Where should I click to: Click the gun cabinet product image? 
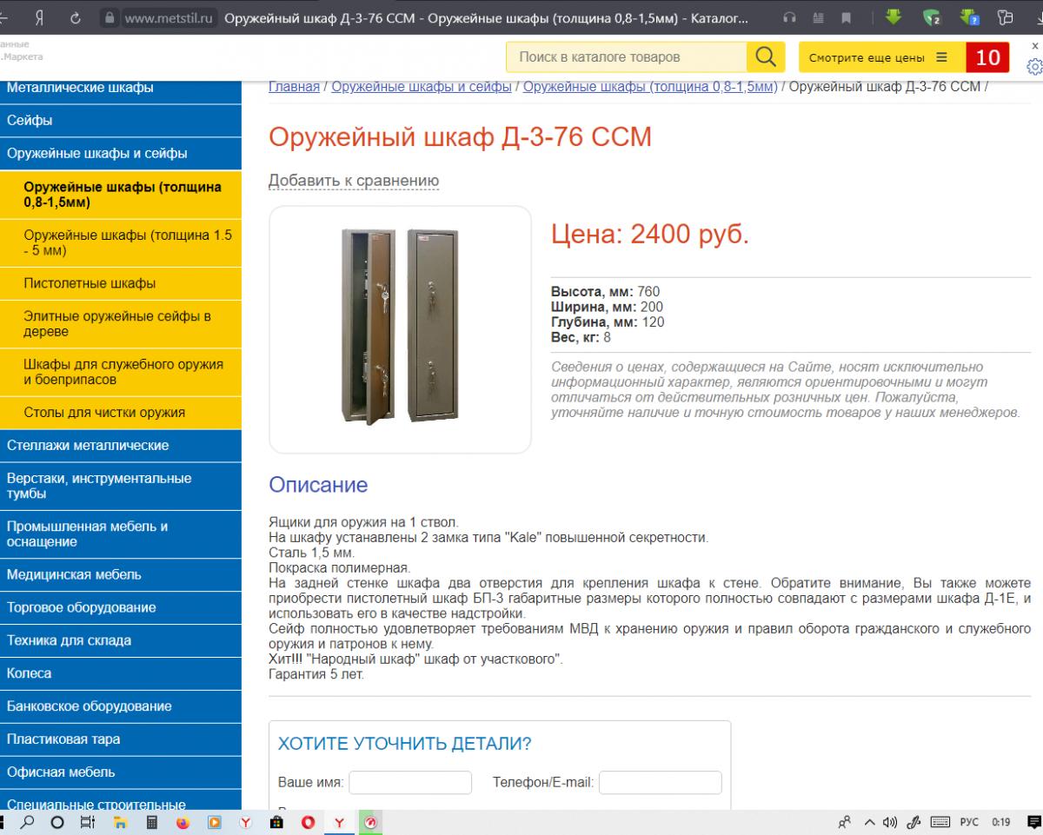tap(400, 328)
